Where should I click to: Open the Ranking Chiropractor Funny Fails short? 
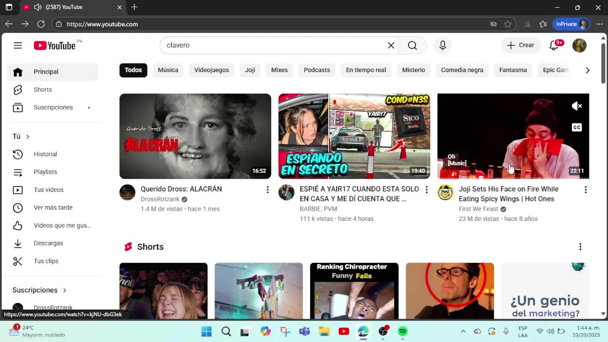pyautogui.click(x=354, y=291)
